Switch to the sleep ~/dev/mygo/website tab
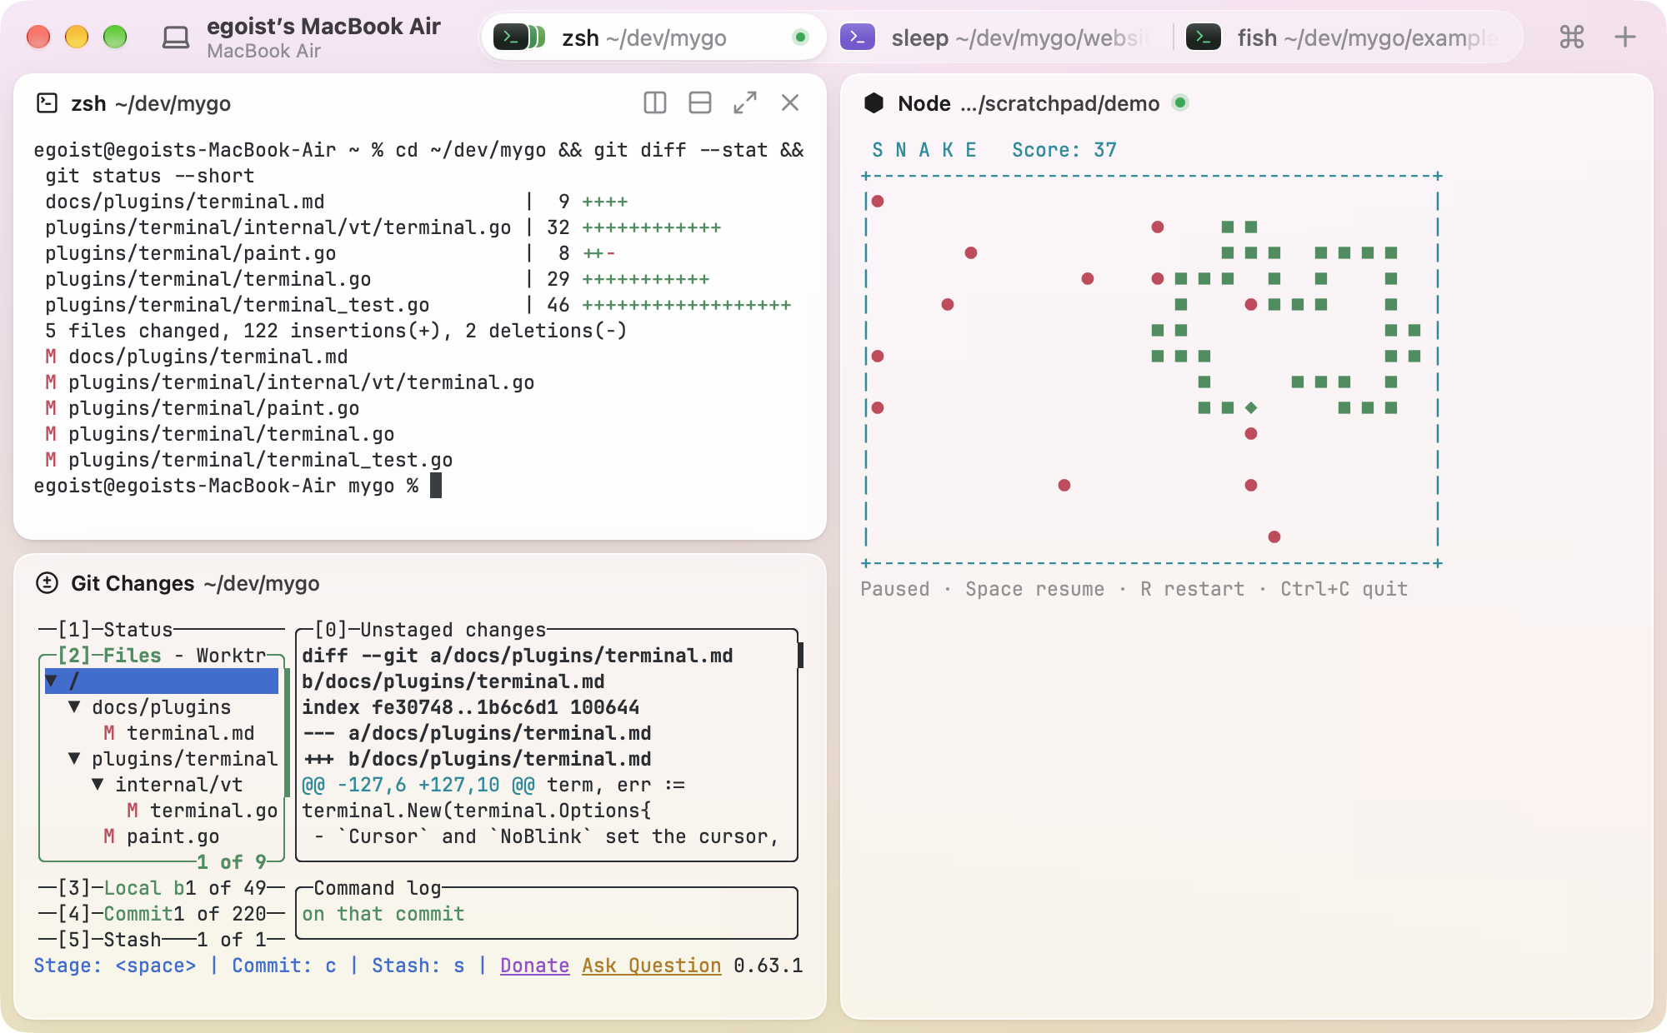 pyautogui.click(x=1000, y=37)
